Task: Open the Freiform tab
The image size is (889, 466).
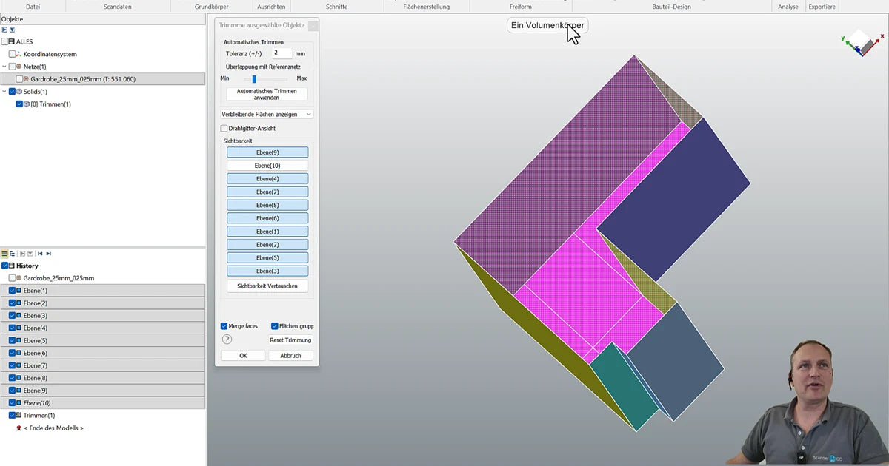Action: pos(521,7)
